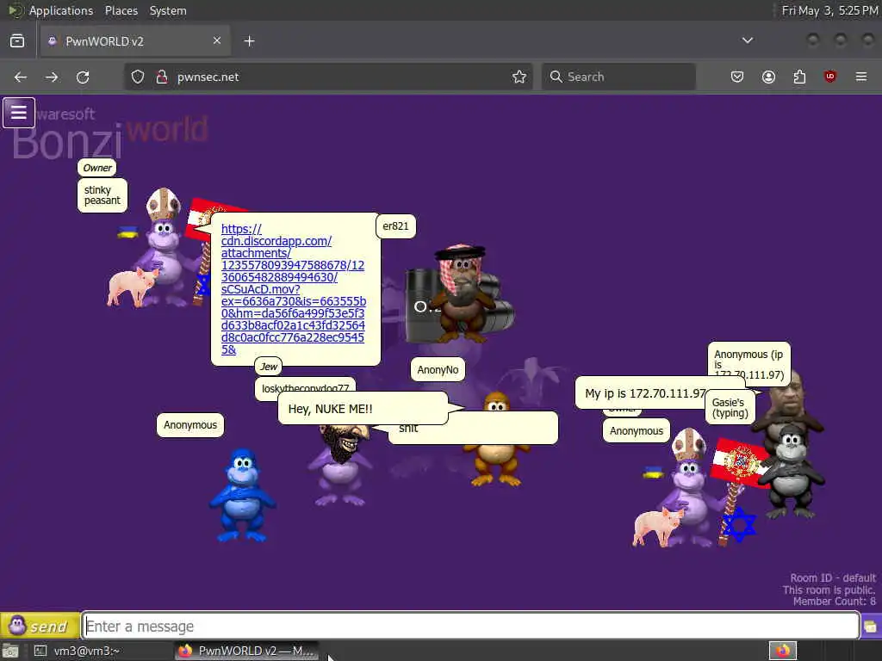Open the cdn.discordapp.com attachment link

click(293, 289)
